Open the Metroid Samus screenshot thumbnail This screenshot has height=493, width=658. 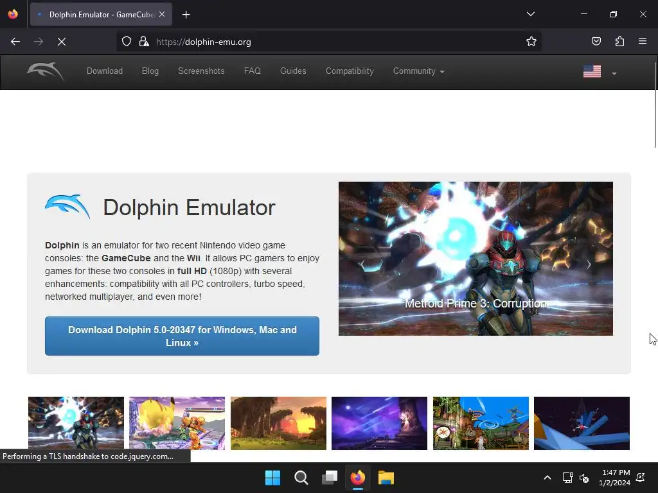click(x=76, y=423)
